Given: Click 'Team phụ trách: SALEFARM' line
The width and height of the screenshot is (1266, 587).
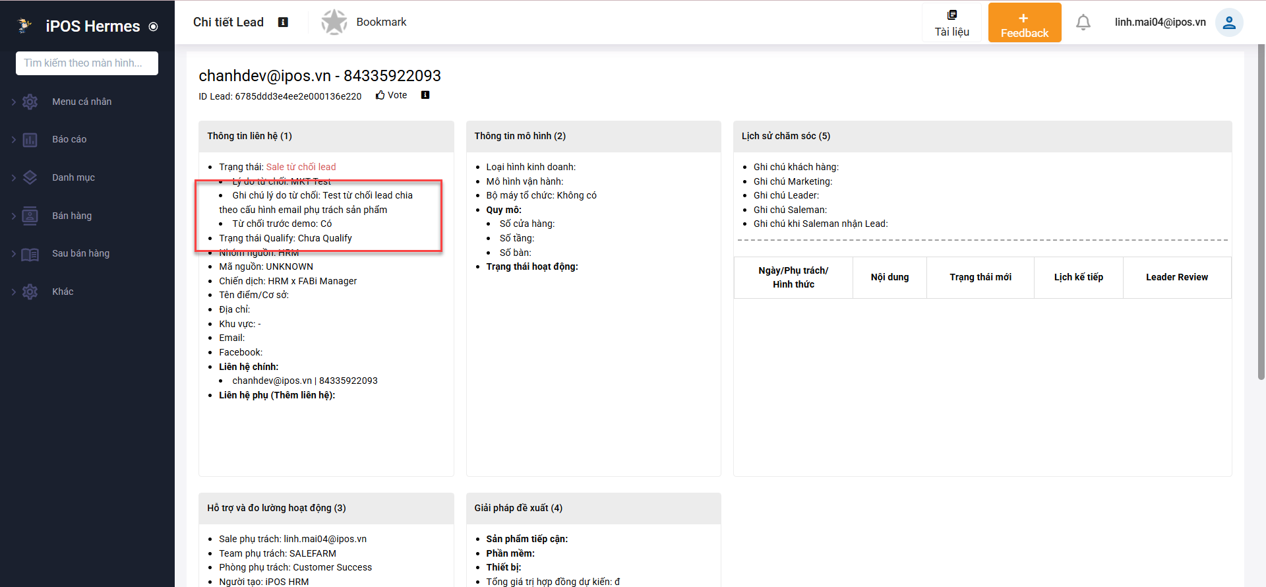Looking at the screenshot, I should click(x=278, y=553).
